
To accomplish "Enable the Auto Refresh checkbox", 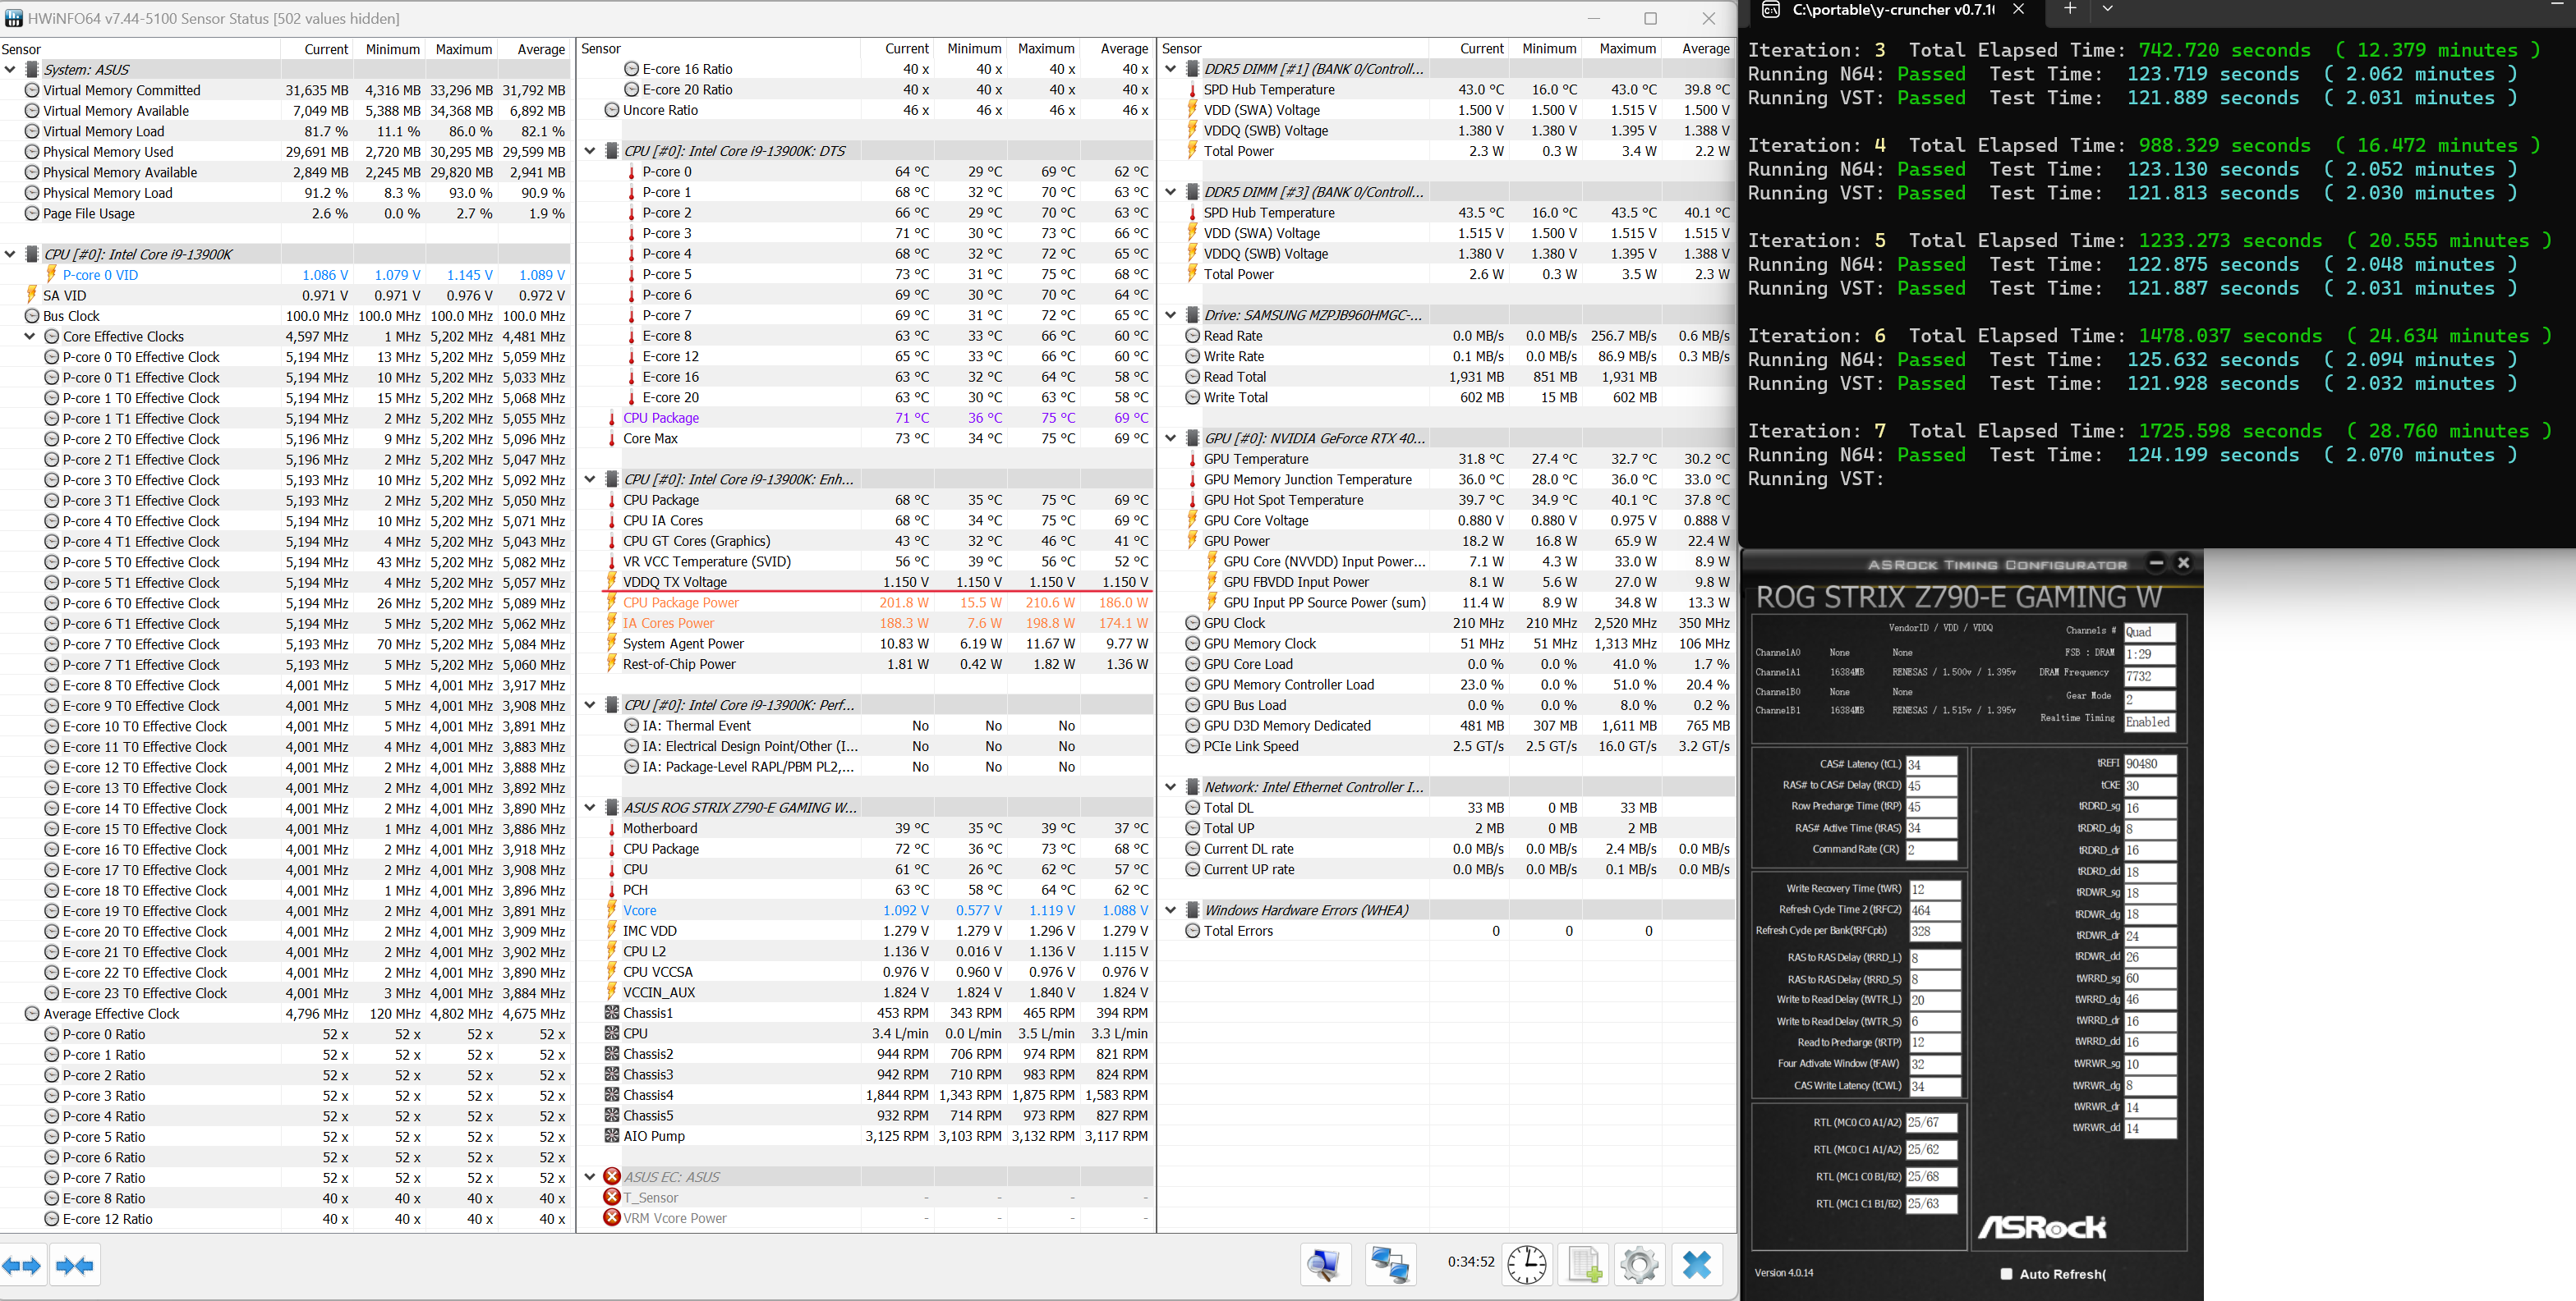I will click(2006, 1274).
